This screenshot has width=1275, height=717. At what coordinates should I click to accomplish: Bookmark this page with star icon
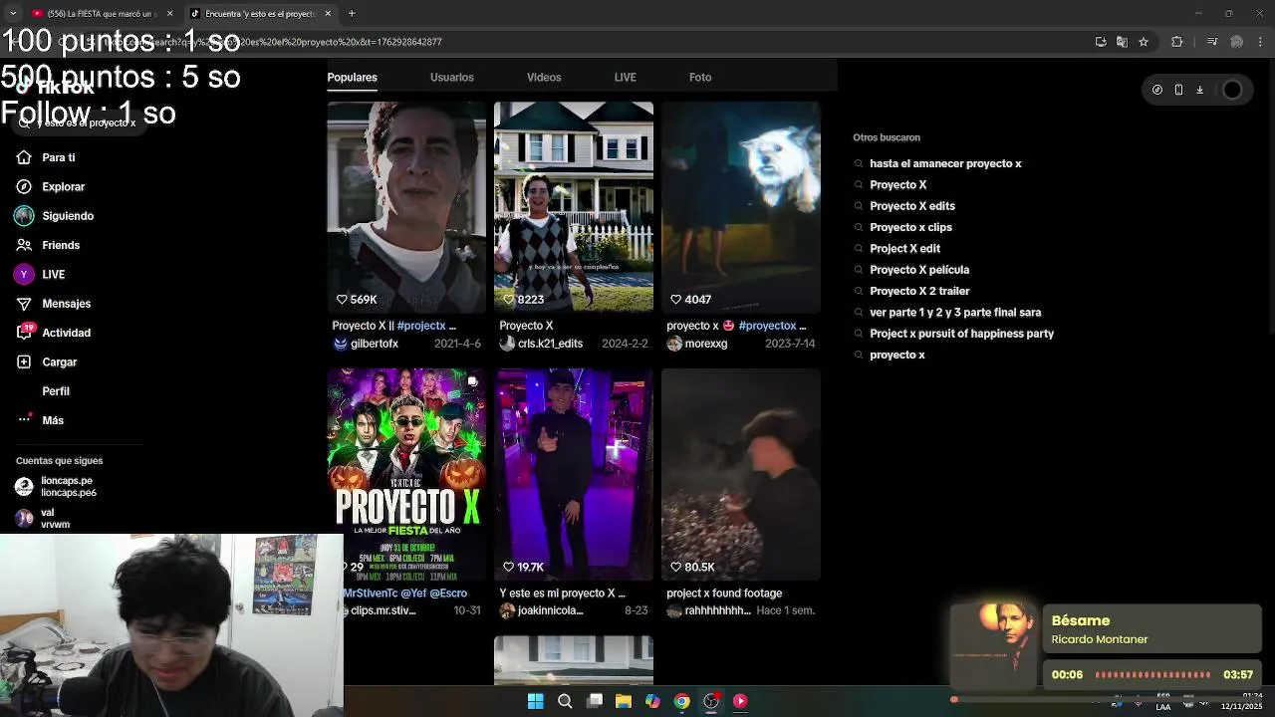[1144, 42]
